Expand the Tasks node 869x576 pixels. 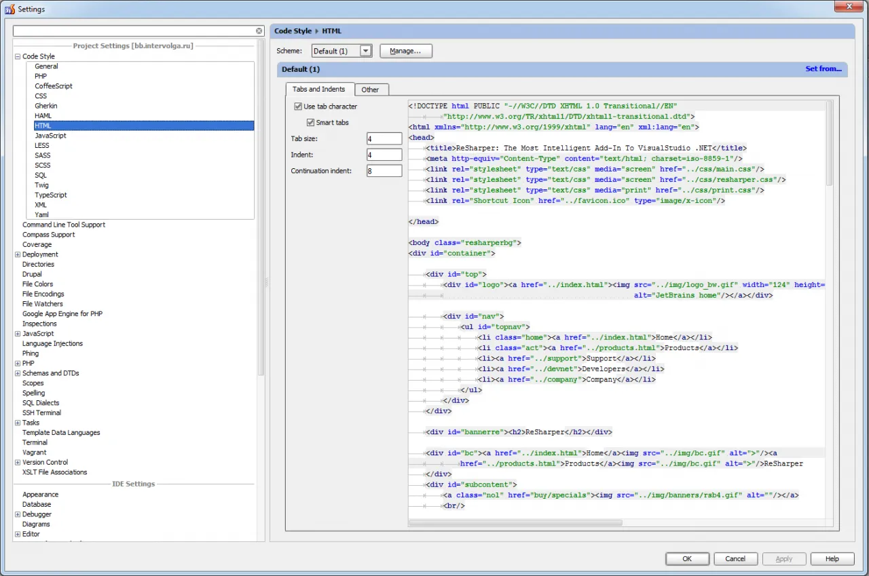(x=18, y=423)
